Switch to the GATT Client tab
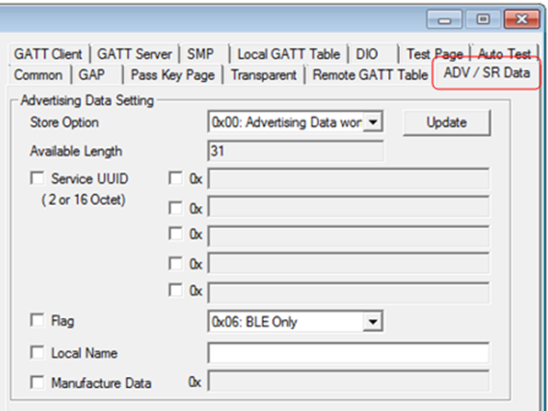This screenshot has height=411, width=548. [48, 54]
